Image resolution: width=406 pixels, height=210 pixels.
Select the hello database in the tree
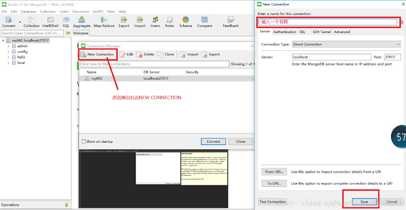click(x=21, y=57)
